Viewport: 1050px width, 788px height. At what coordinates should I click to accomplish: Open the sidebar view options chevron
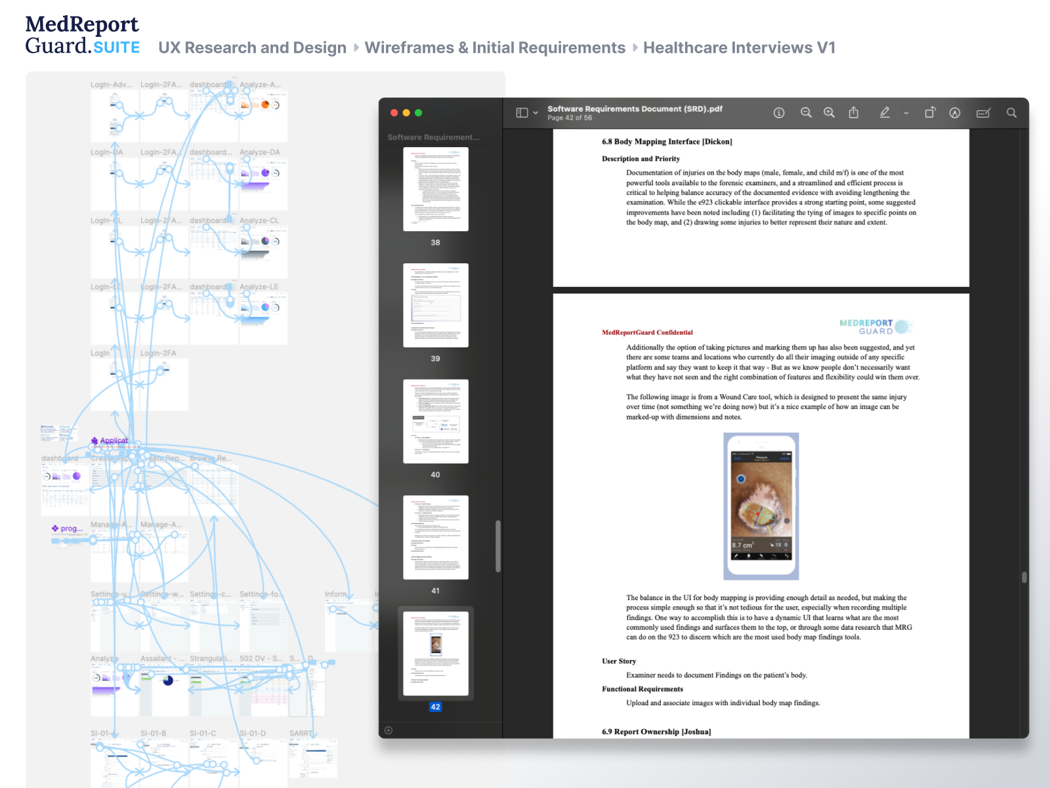(535, 113)
